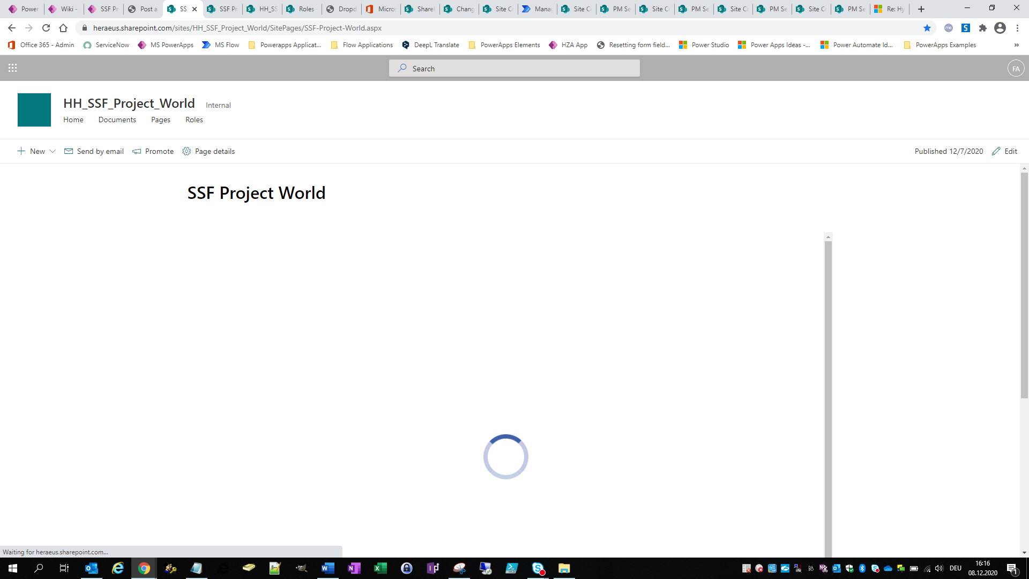Viewport: 1029px width, 579px height.
Task: Click the Internal site classification label
Action: tap(218, 105)
